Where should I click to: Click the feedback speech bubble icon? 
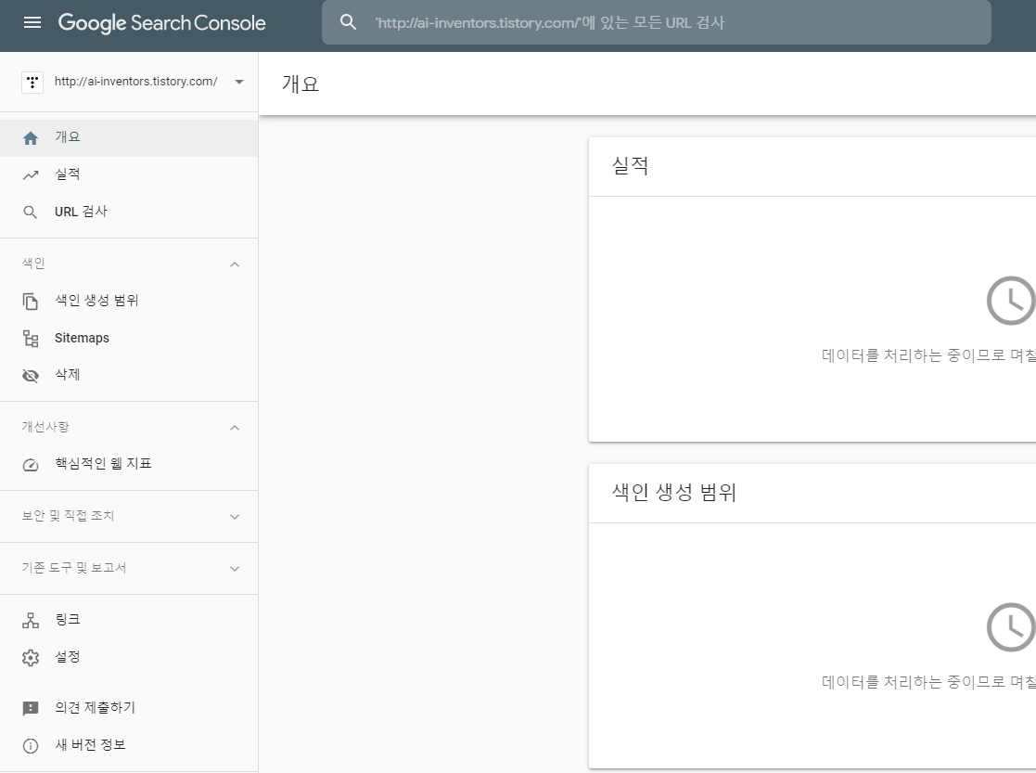(31, 709)
